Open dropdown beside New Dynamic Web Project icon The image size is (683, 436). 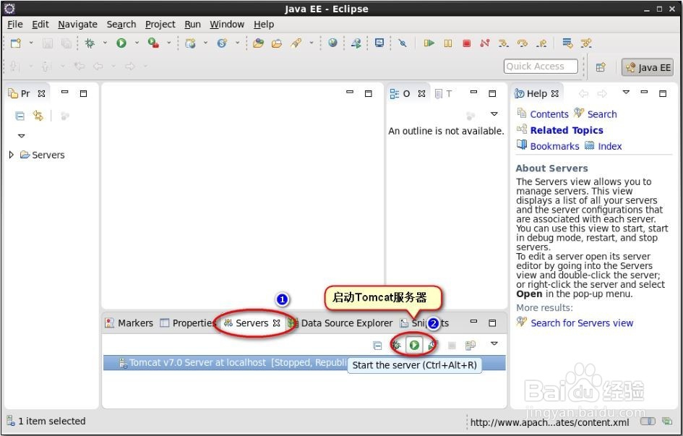205,43
